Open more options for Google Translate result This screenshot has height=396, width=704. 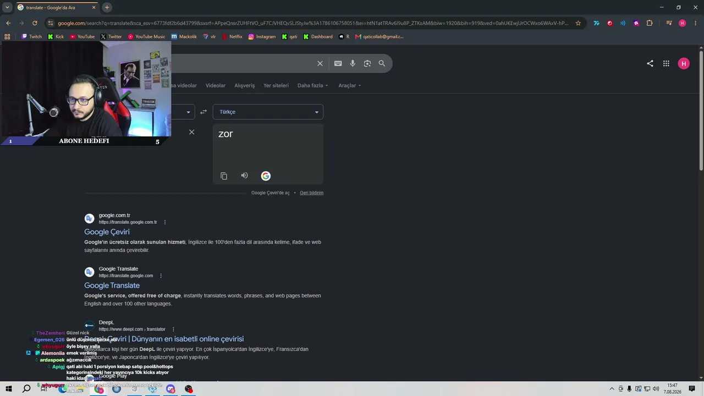pos(161,276)
